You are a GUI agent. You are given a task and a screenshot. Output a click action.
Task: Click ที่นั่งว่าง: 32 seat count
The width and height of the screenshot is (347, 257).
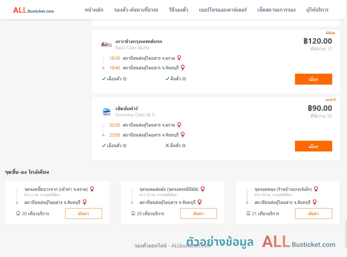(321, 116)
